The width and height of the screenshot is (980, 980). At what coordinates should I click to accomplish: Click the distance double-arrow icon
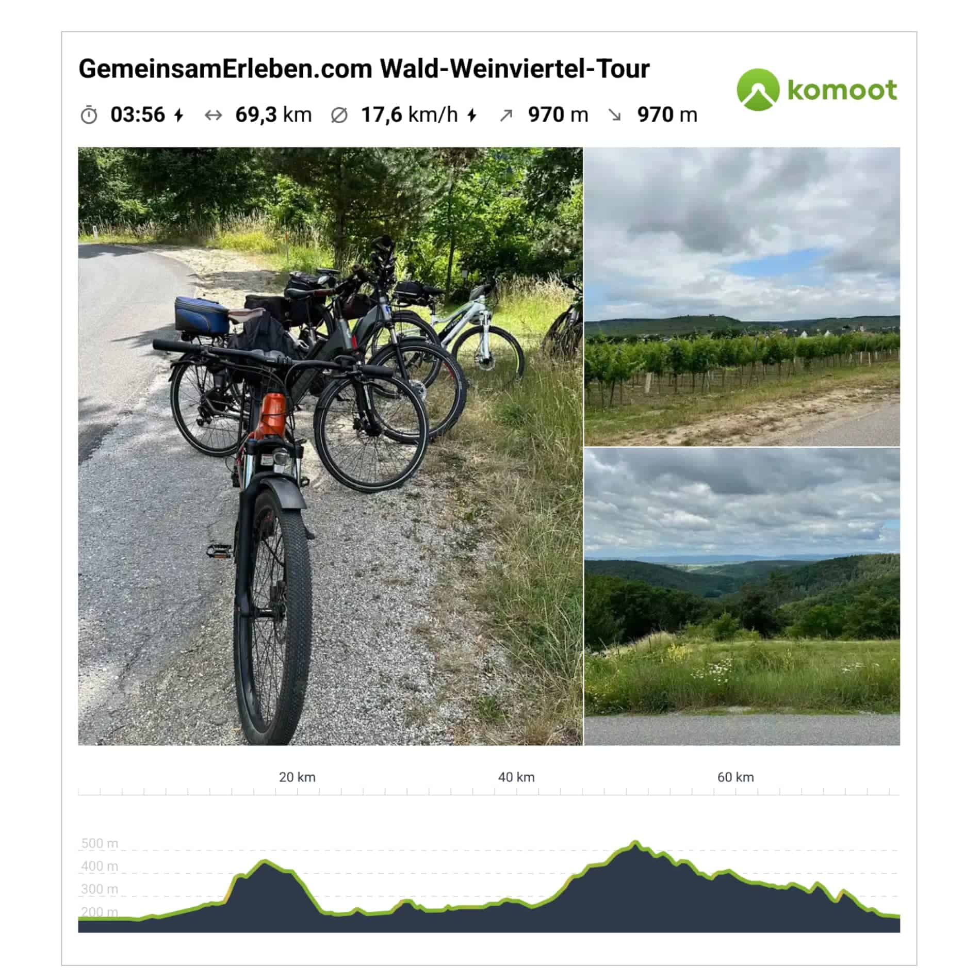(213, 115)
